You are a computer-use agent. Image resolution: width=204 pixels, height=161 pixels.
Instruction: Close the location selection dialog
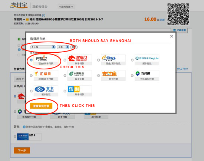(171, 36)
